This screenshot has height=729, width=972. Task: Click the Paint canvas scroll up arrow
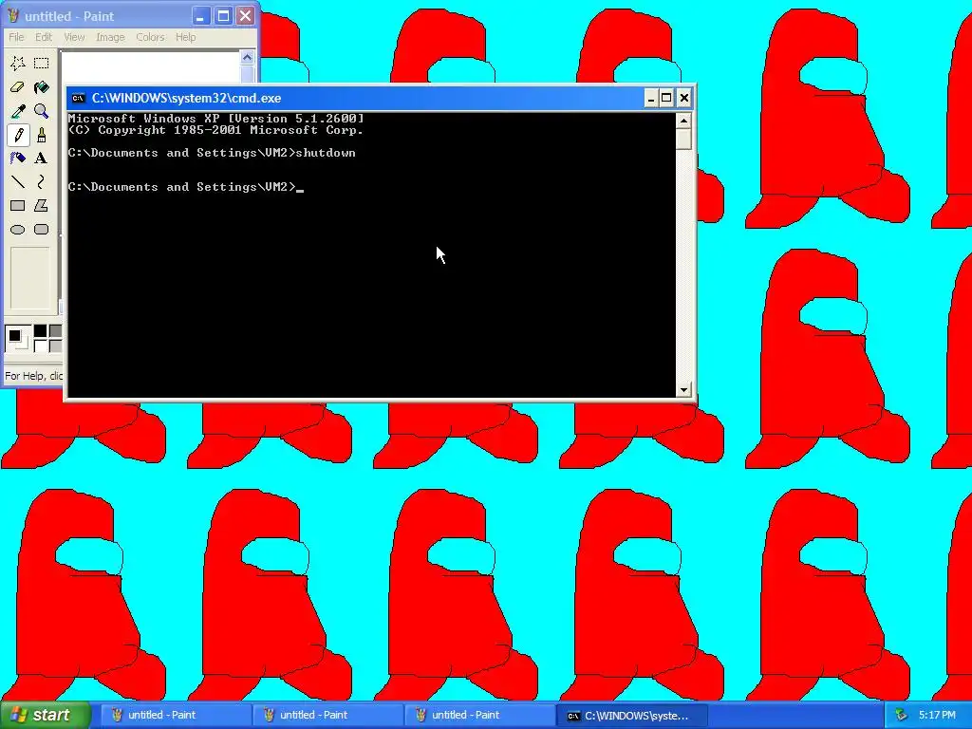(248, 58)
